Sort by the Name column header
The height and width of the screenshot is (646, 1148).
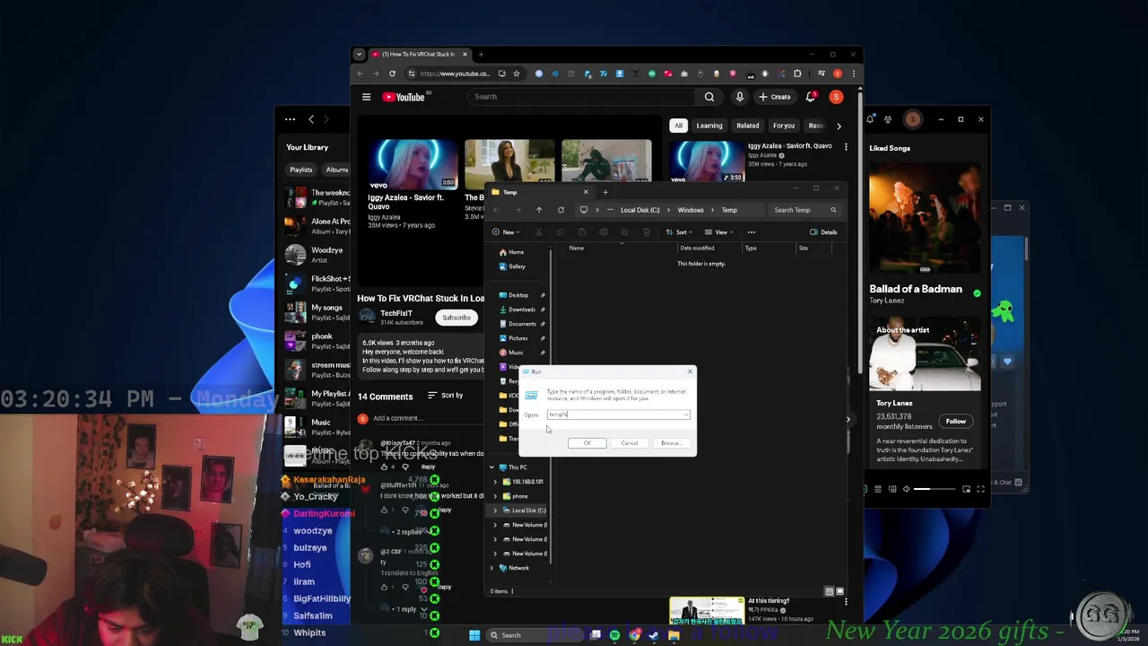click(577, 249)
